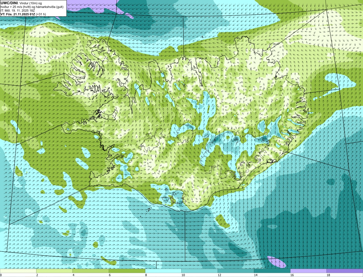Screen dimensions: 363x277
Task: Click the '10' label on the wind scale
Action: [183, 275]
